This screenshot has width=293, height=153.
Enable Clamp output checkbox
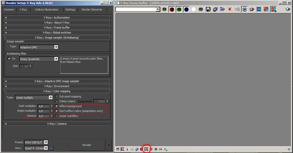[x=56, y=101]
